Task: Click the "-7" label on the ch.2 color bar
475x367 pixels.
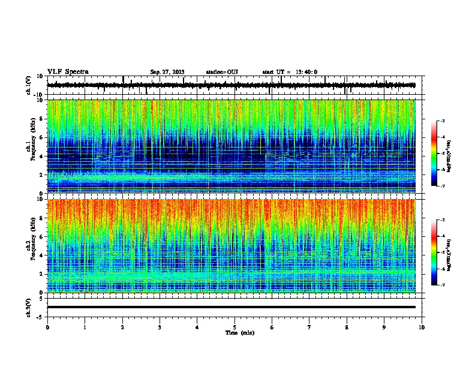Action: (443, 285)
